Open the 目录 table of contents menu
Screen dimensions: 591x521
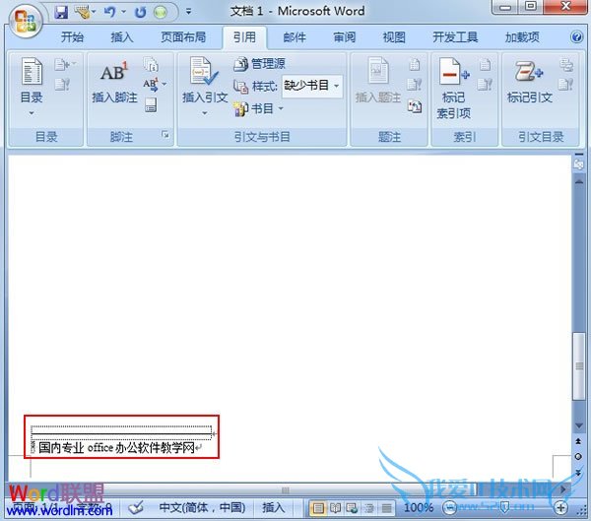click(32, 87)
